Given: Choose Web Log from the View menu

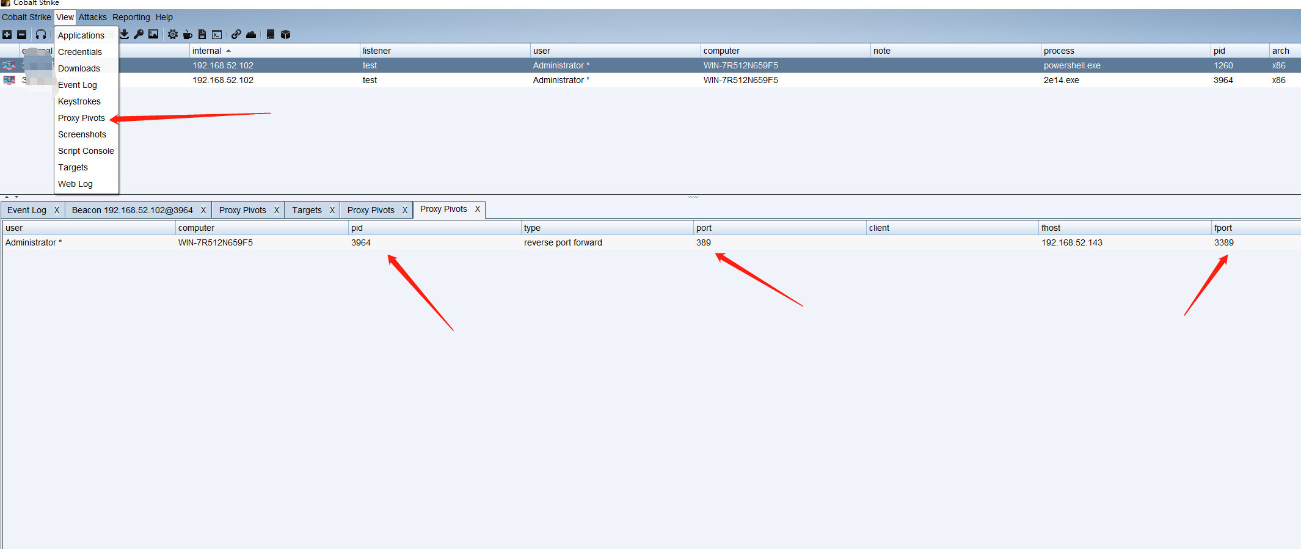Looking at the screenshot, I should (86, 184).
